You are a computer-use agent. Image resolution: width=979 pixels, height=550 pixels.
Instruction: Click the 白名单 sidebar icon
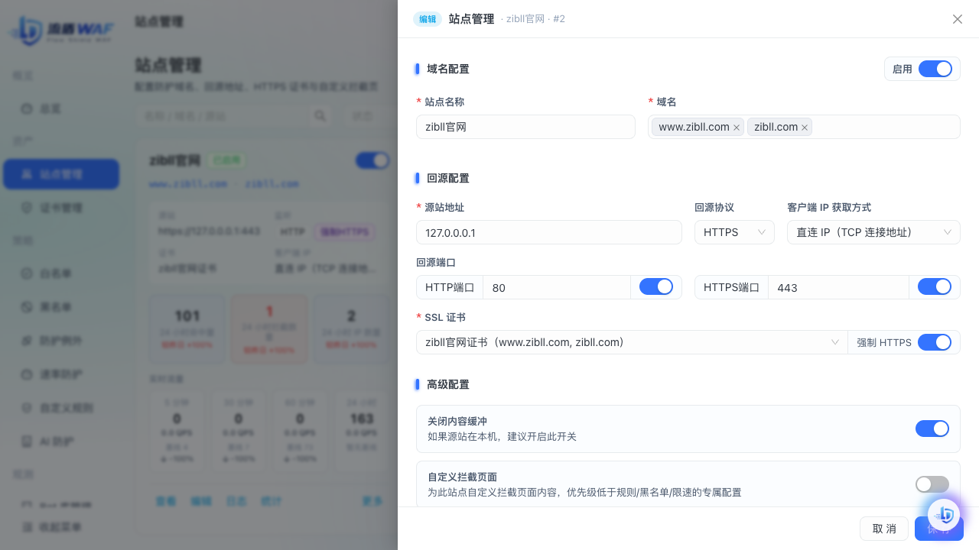[x=27, y=273]
